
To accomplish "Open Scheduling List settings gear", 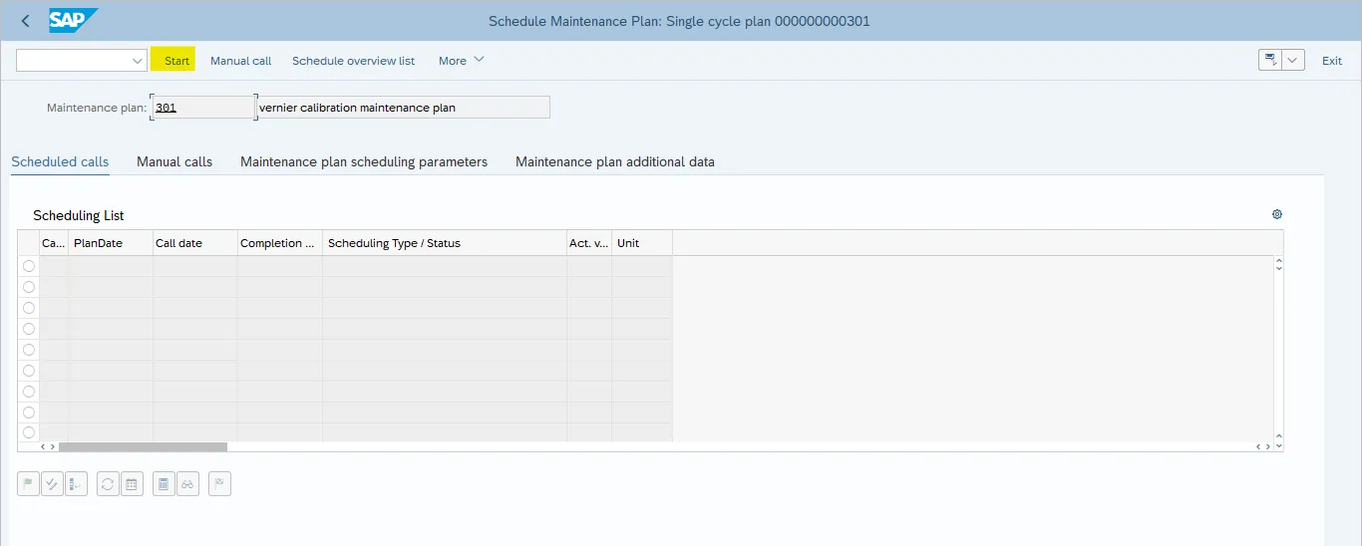I will [1277, 214].
